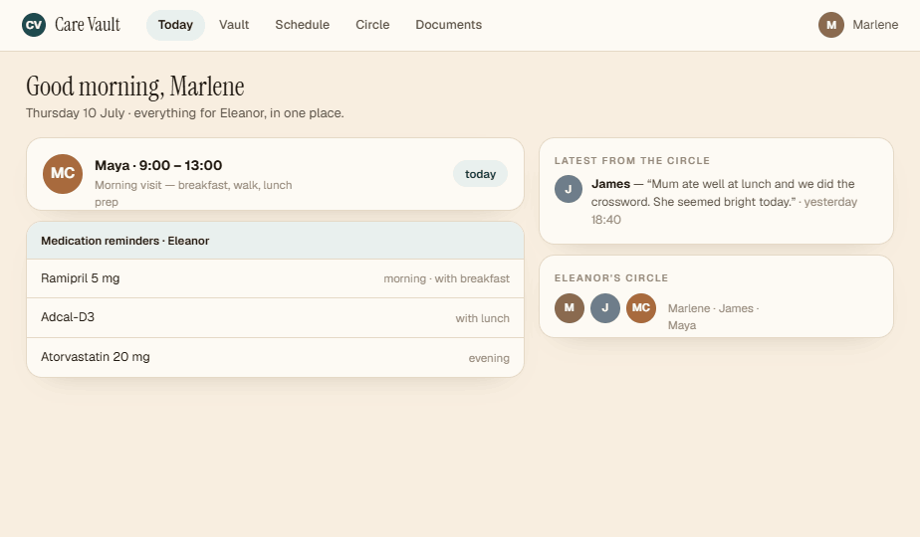This screenshot has height=537, width=920.
Task: Click the Care Vault brand name
Action: pos(88,25)
